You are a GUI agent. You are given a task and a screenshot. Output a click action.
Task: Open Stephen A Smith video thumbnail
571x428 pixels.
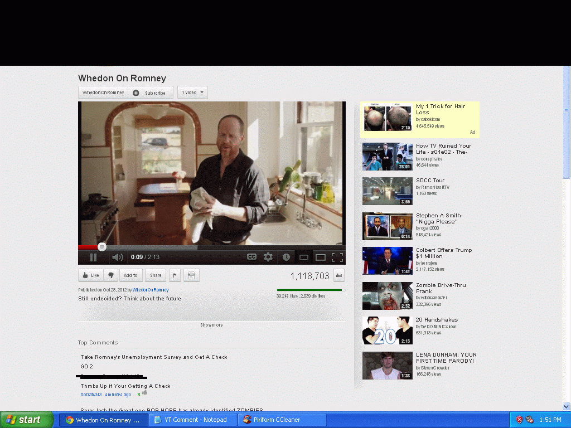(388, 226)
